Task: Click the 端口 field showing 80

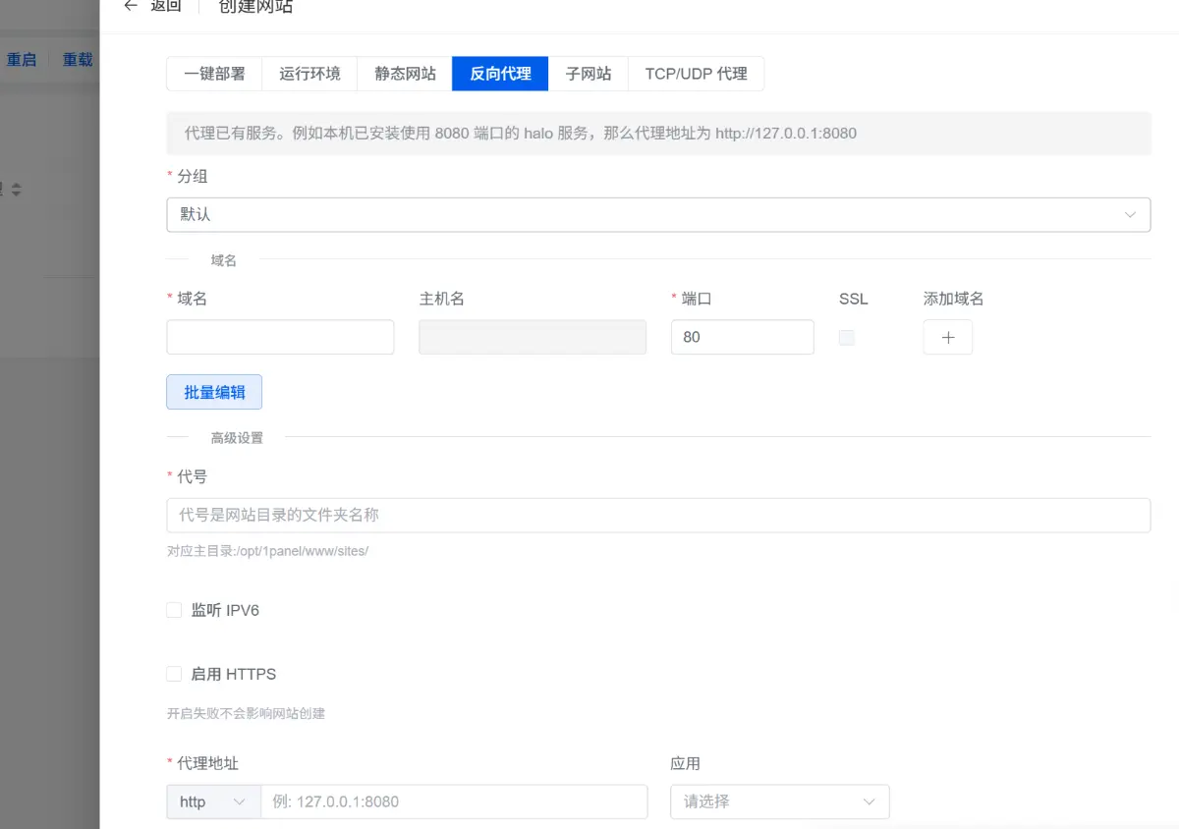Action: (742, 337)
